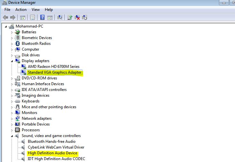Click the Show/Hide Action Pane toolbar icon
Viewport: 235px width, 162px height.
50,18
